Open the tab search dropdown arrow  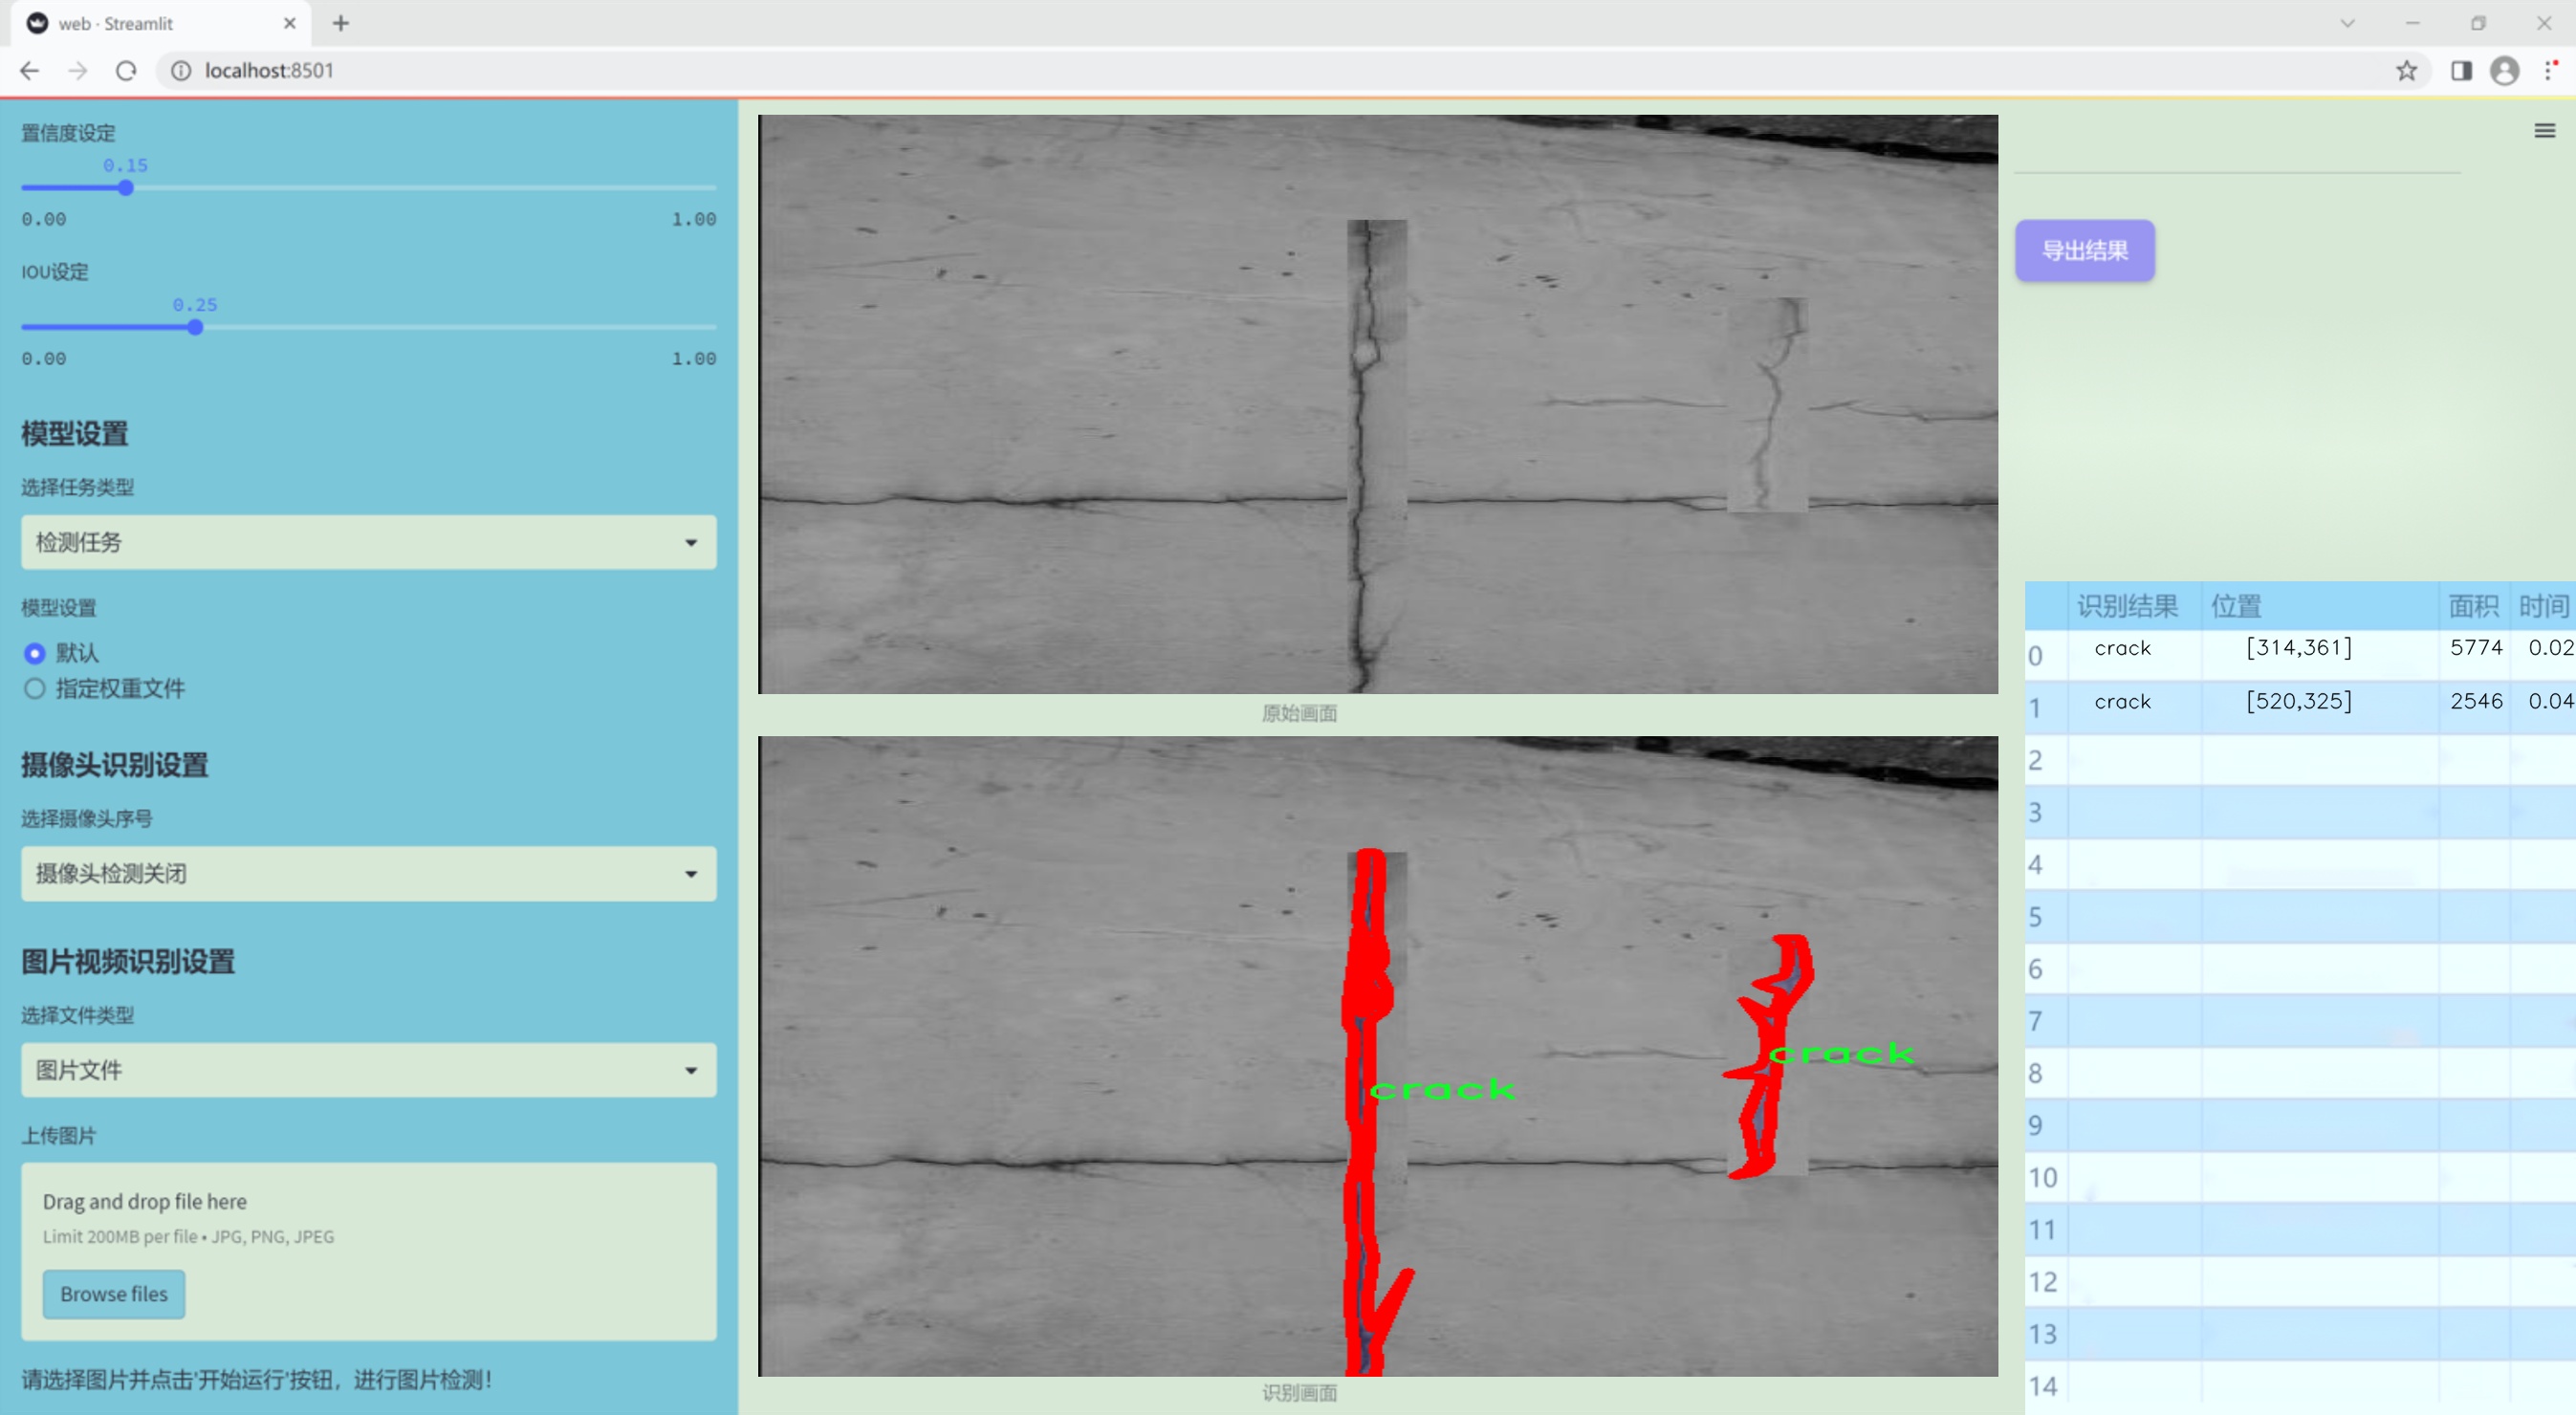tap(2348, 23)
